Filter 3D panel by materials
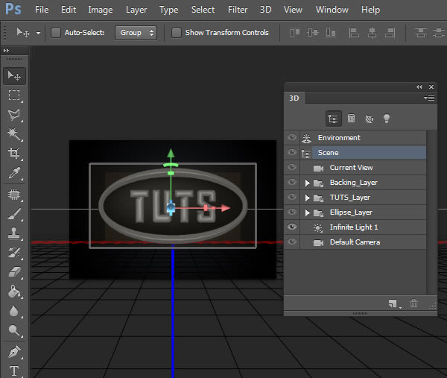The height and width of the screenshot is (378, 447). (x=370, y=119)
